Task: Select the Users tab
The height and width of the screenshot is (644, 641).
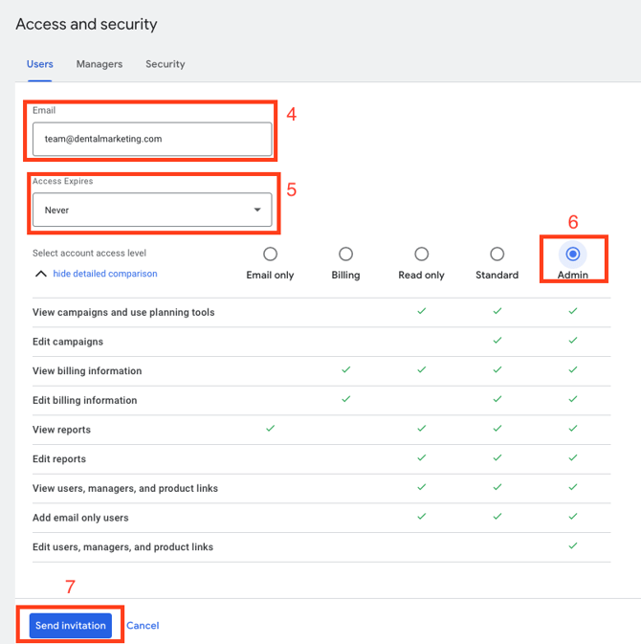Action: [40, 64]
